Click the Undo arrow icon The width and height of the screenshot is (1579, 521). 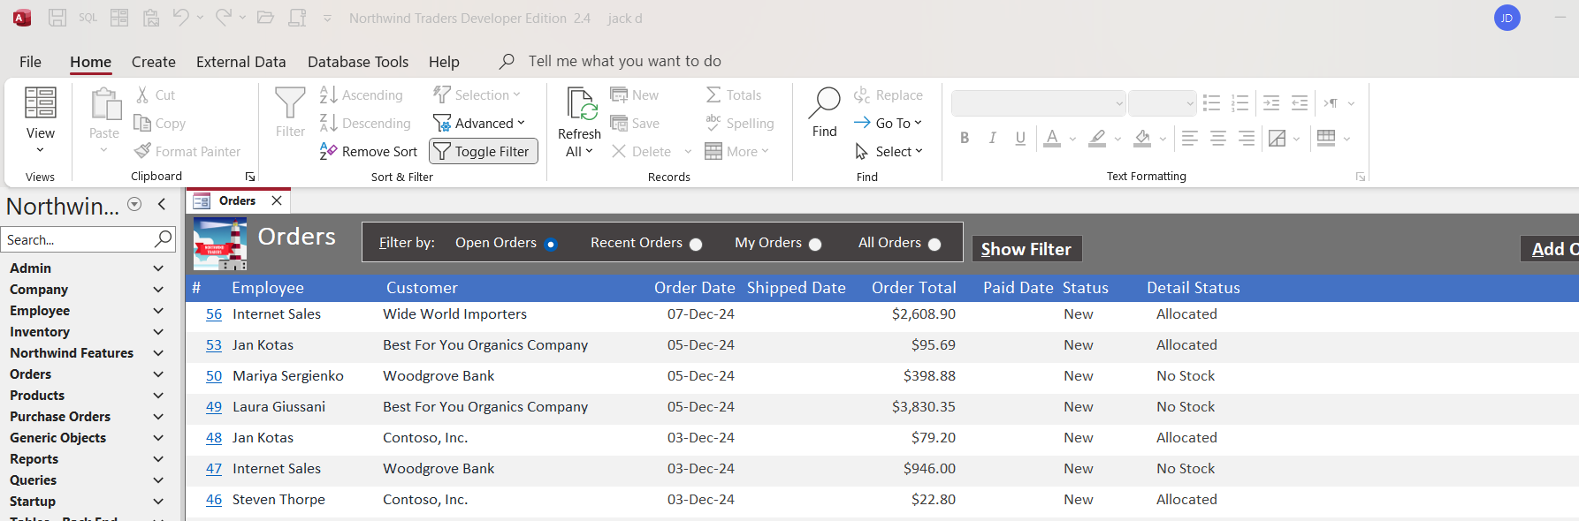point(180,18)
